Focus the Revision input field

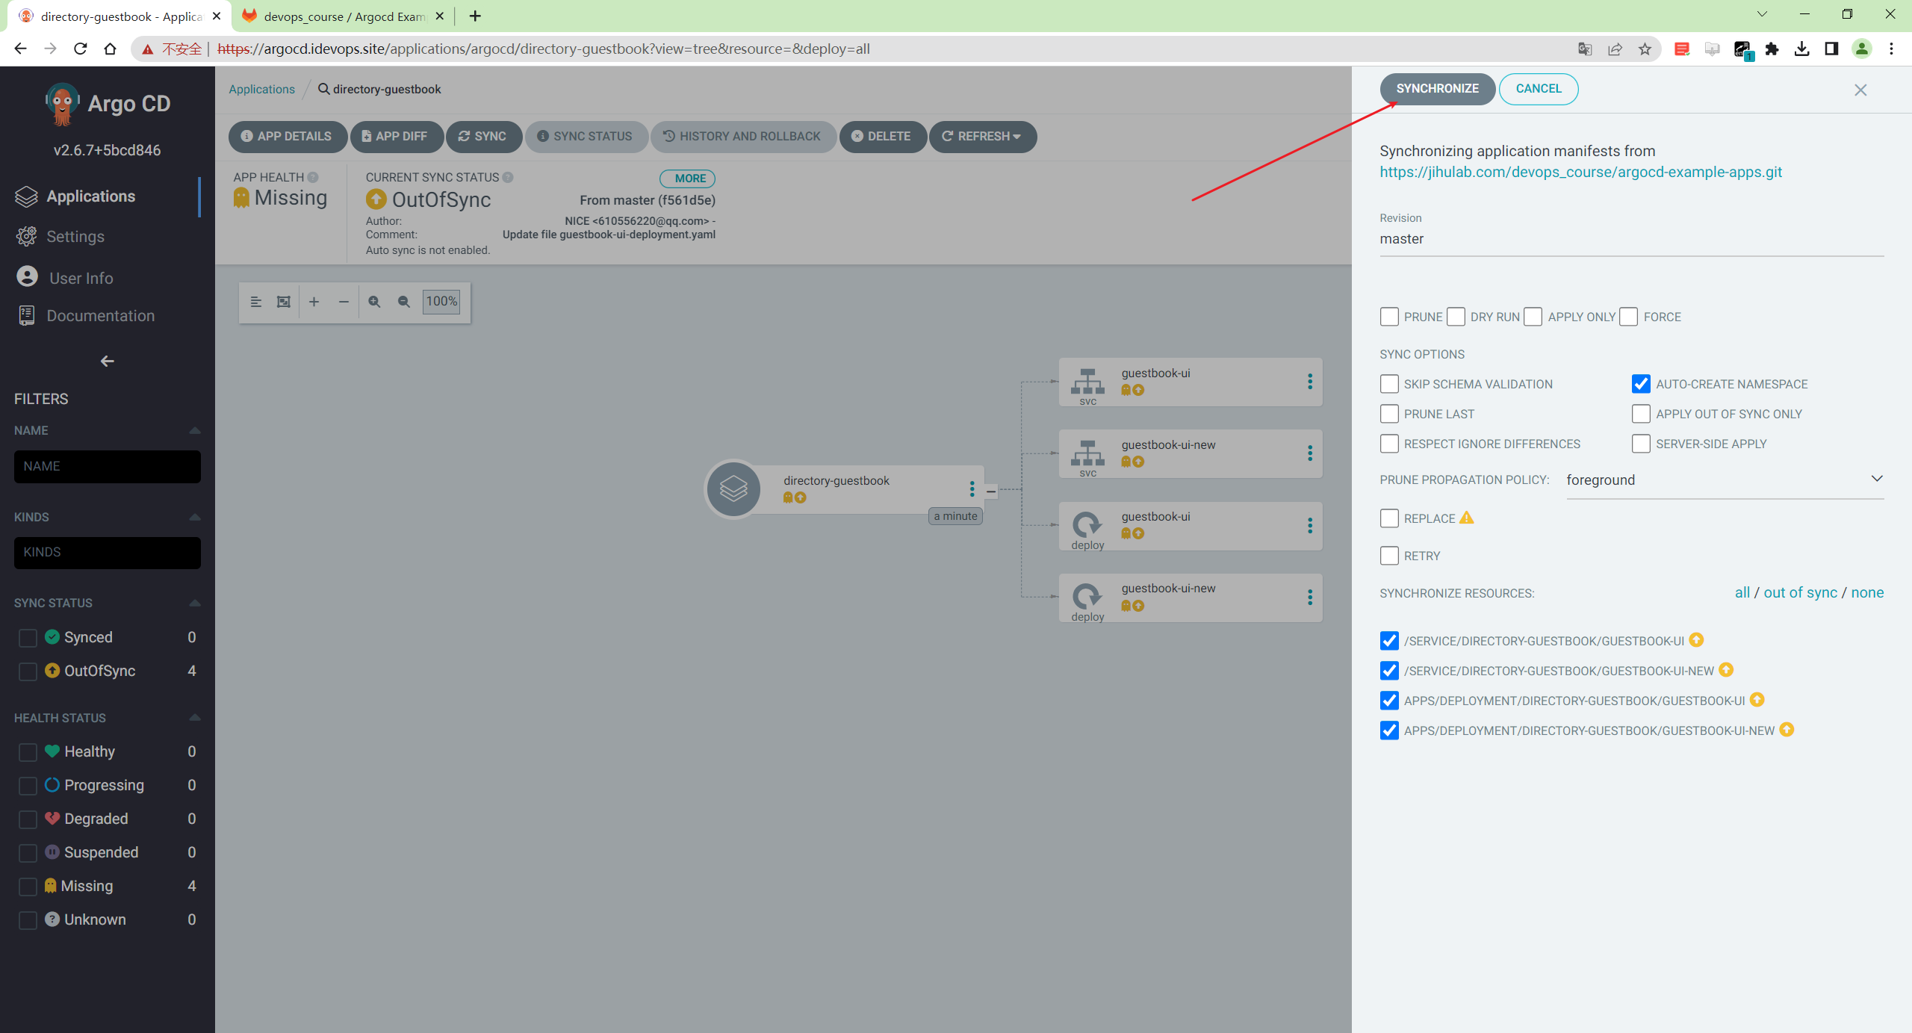click(x=1631, y=239)
